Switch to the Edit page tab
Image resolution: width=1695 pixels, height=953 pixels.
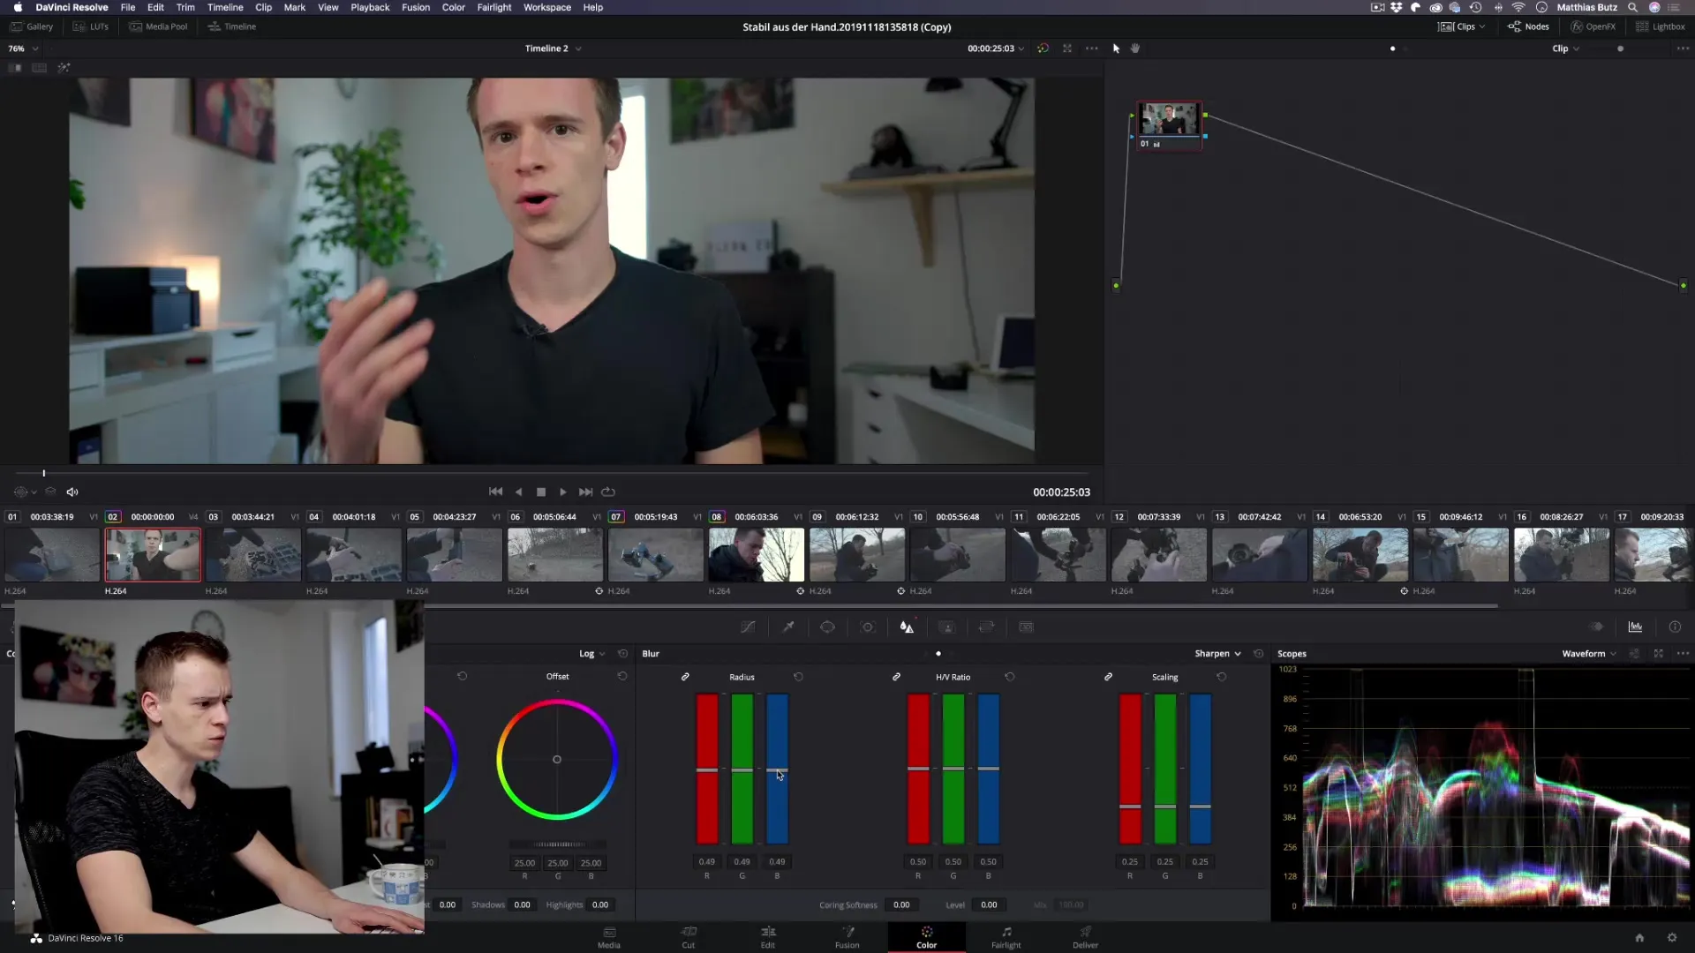click(x=768, y=937)
